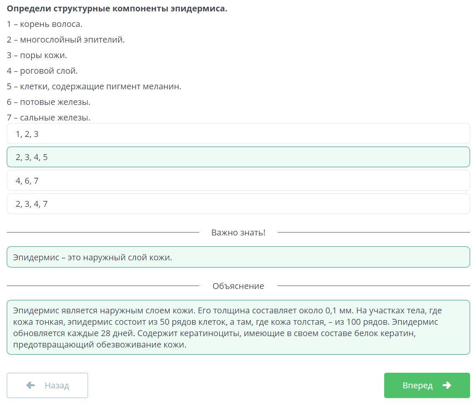This screenshot has height=417, width=476.
Task: Select answer option "1, 2, 3"
Action: 238,134
